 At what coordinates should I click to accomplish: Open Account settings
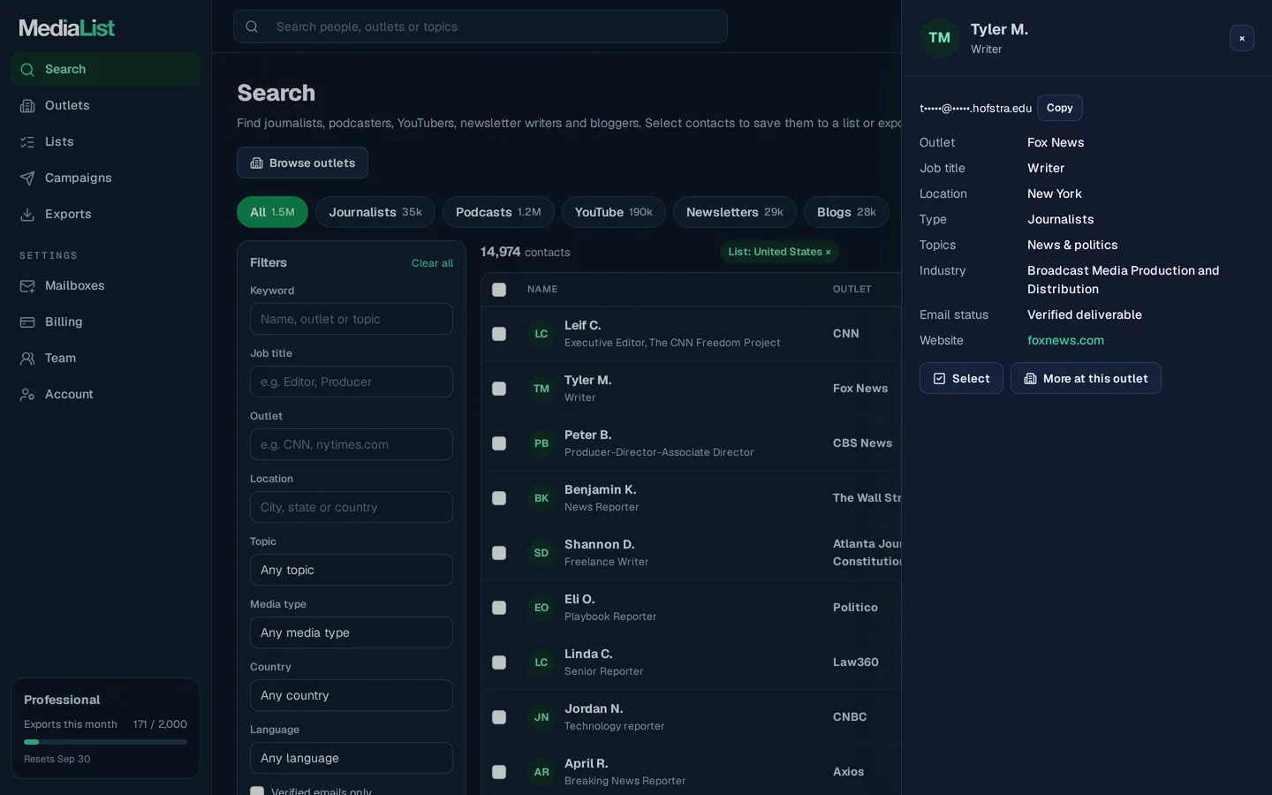pos(105,394)
